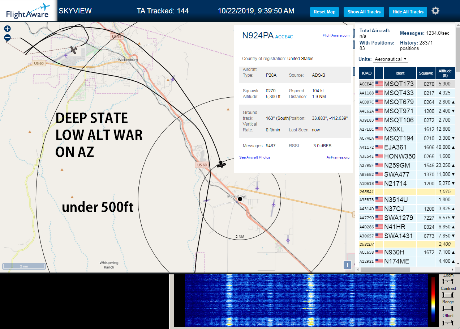Click the FlightAware logo
Viewport: 460px width, 329px height.
(28, 11)
